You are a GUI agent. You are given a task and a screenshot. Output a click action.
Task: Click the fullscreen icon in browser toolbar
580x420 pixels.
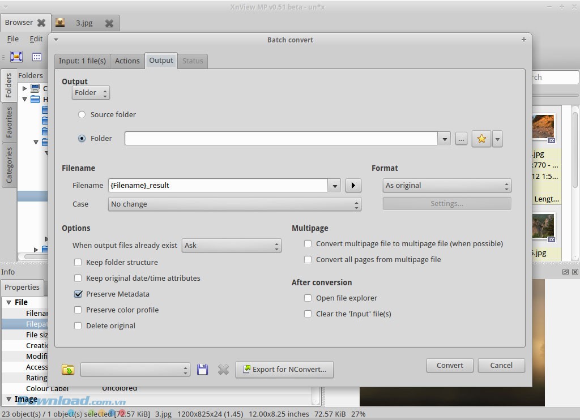pyautogui.click(x=16, y=57)
